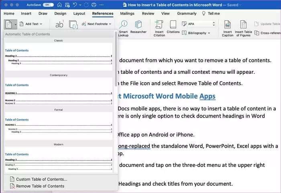
Task: Select the References tab
Action: 103,13
